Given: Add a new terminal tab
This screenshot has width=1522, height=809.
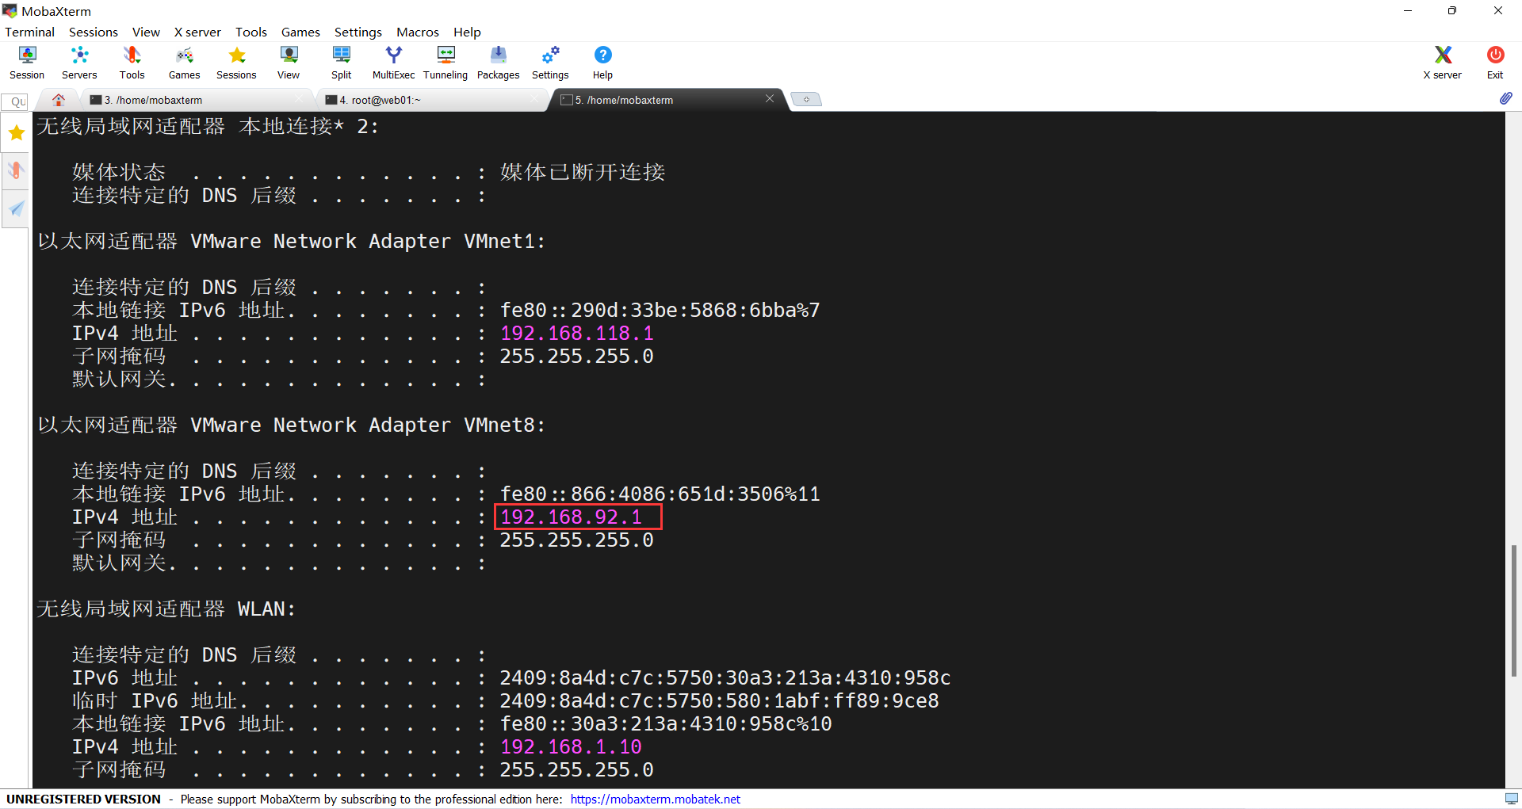Looking at the screenshot, I should tap(806, 100).
